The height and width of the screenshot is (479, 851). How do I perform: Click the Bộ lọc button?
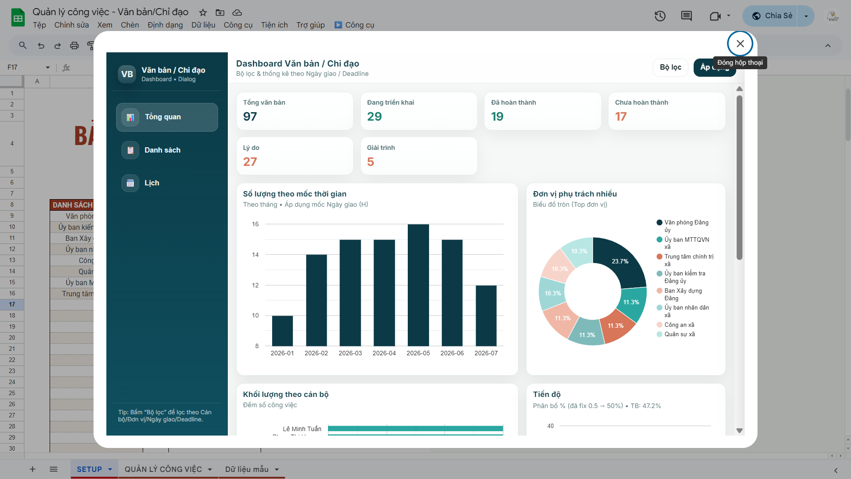pyautogui.click(x=670, y=67)
